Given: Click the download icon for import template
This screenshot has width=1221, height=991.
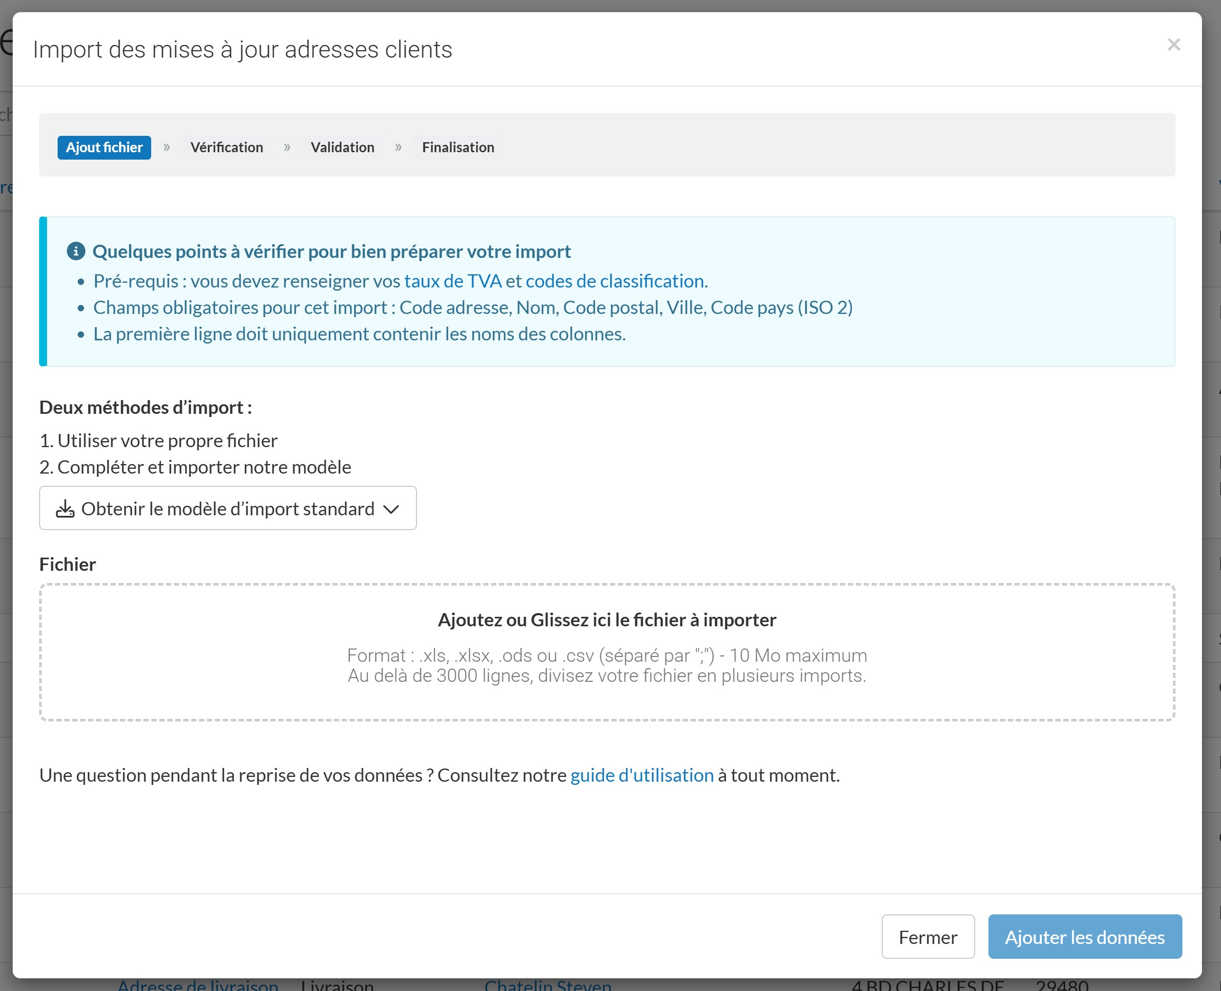Looking at the screenshot, I should click(x=65, y=508).
